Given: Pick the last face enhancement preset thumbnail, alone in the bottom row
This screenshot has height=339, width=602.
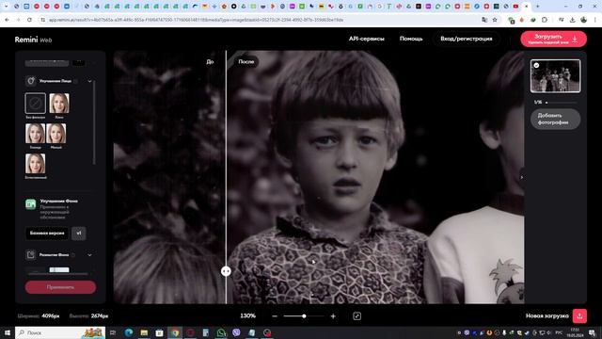Looking at the screenshot, I should coord(36,164).
